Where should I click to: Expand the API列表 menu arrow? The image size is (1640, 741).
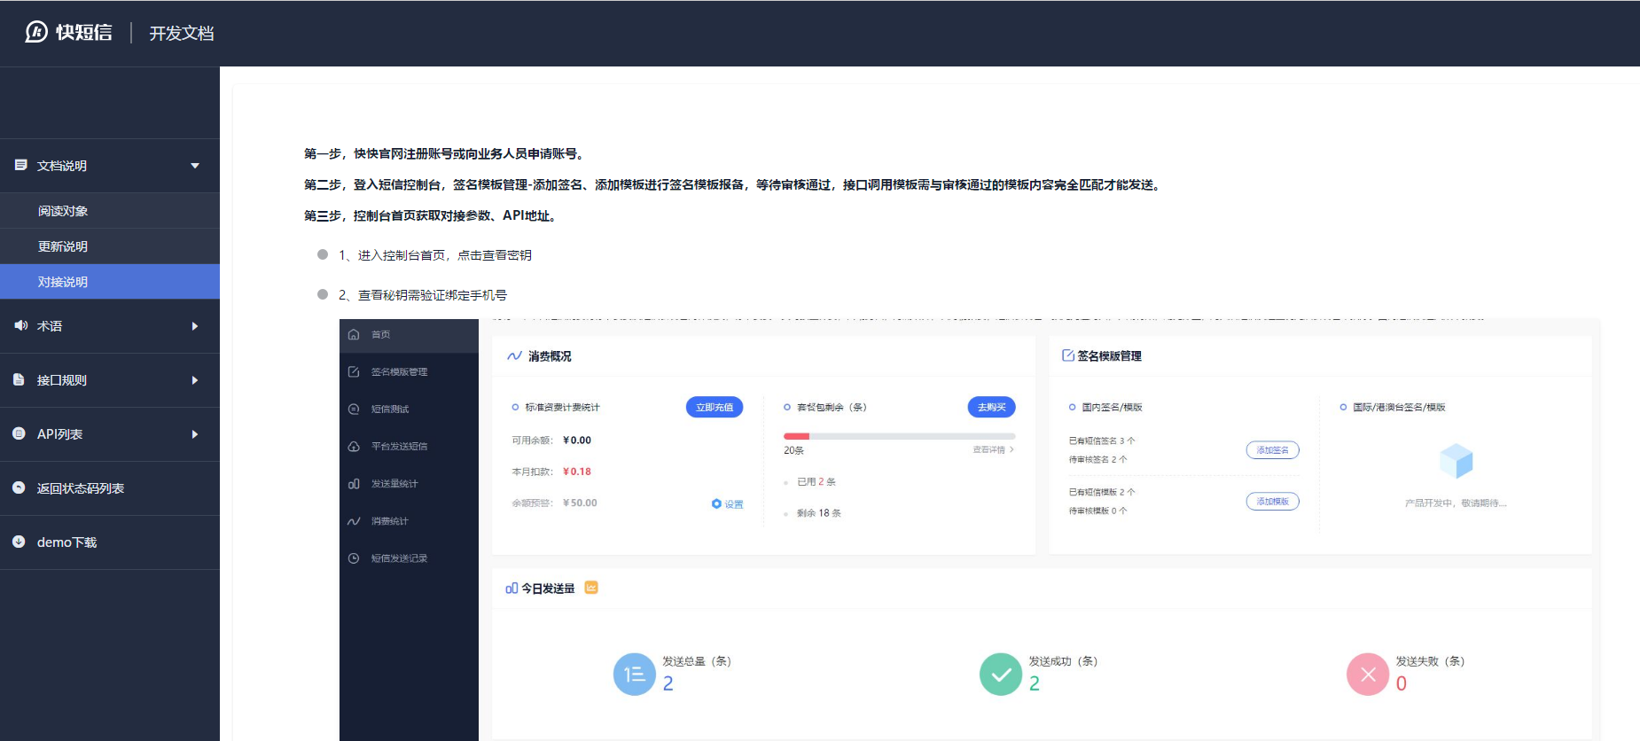[195, 434]
